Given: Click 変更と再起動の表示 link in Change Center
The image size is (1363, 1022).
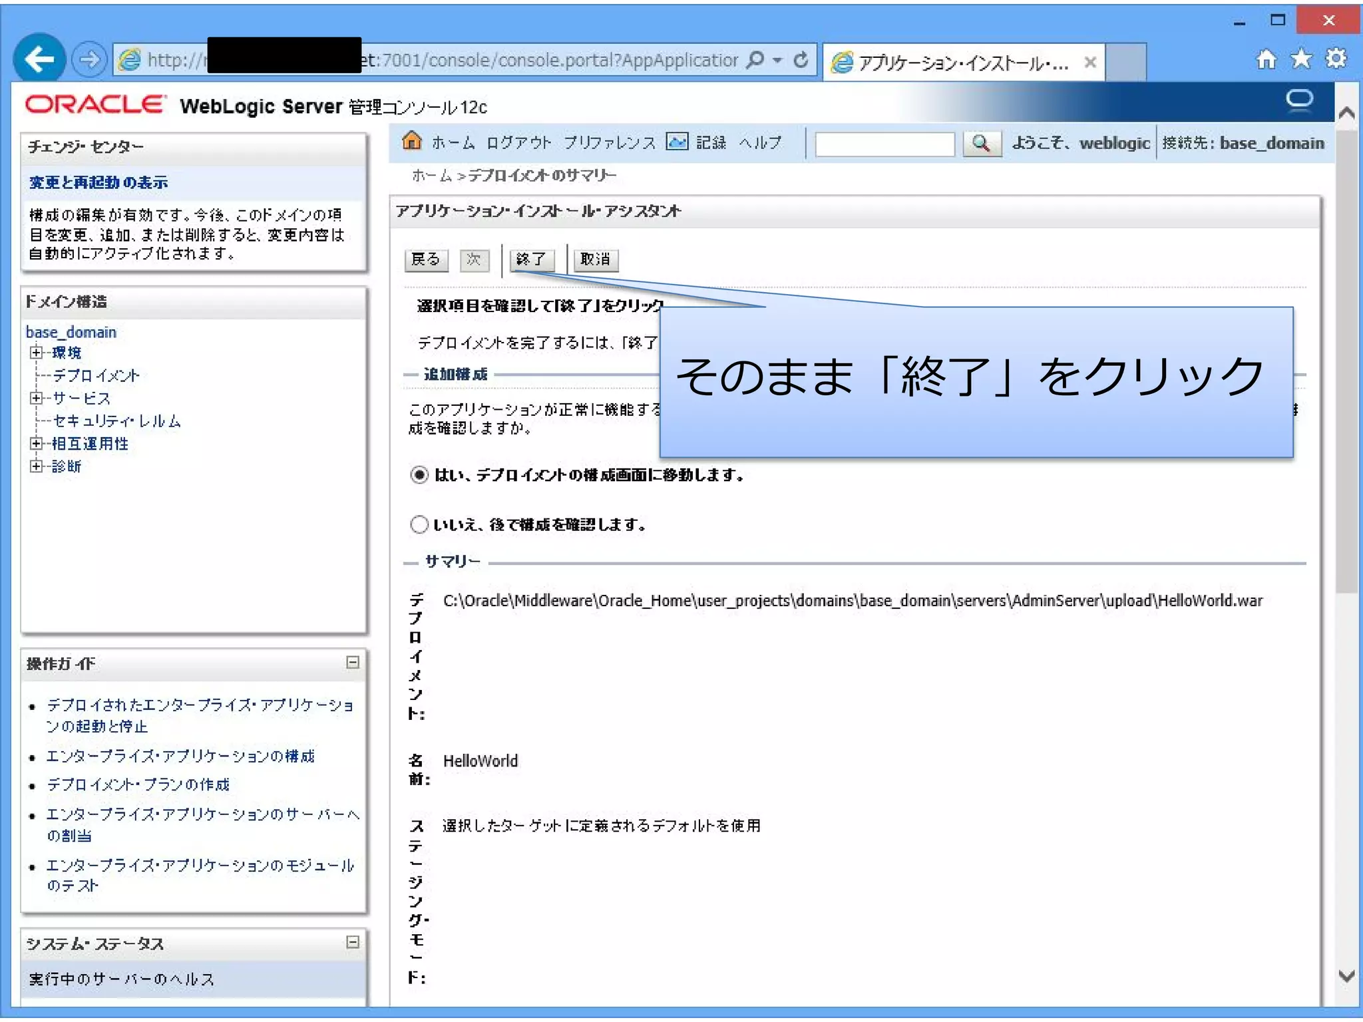Looking at the screenshot, I should [98, 183].
